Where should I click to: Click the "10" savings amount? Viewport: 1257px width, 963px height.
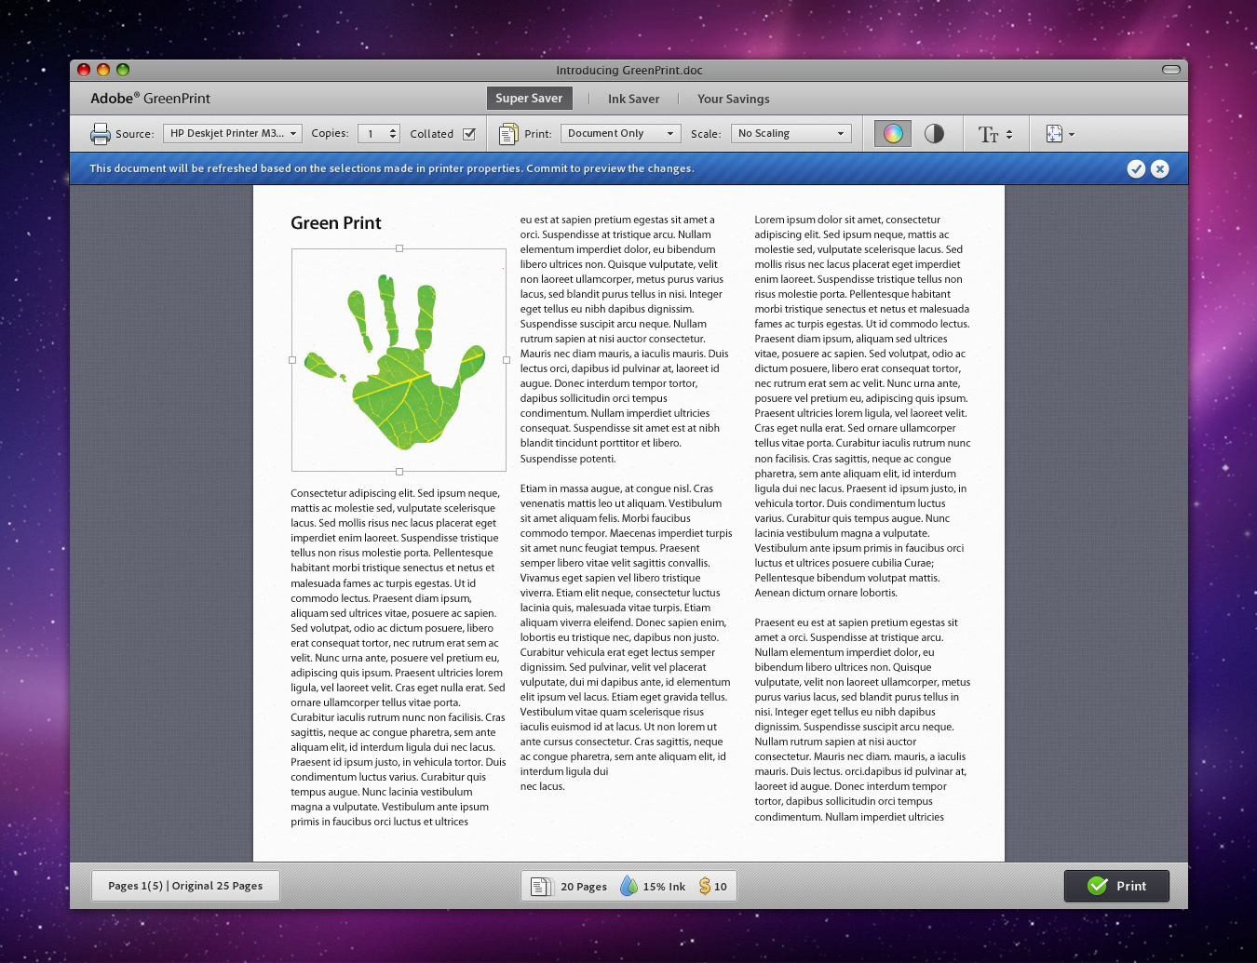coord(721,887)
